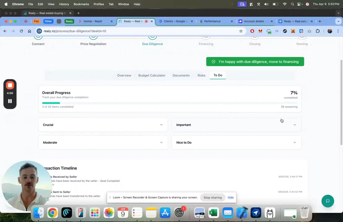Expand the Nice to Do section

tap(237, 143)
